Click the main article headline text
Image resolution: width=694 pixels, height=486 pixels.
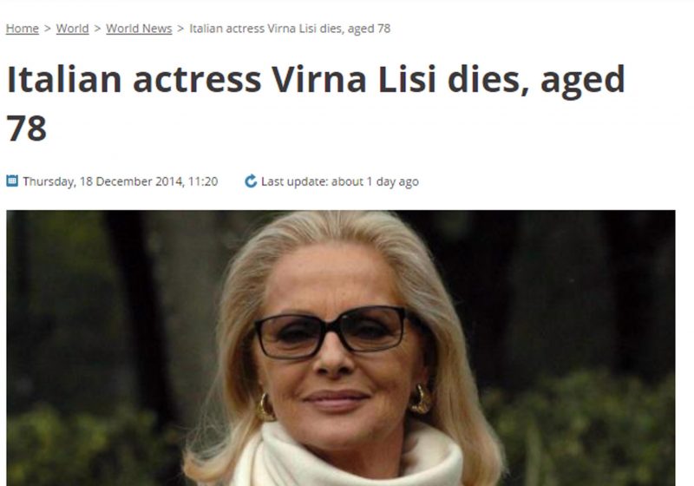[x=316, y=103]
